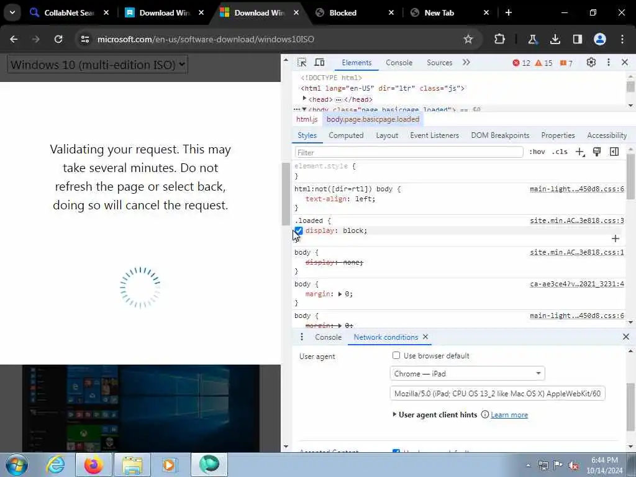Image resolution: width=636 pixels, height=477 pixels.
Task: Toggle computed styles sidebar icon
Action: click(614, 152)
